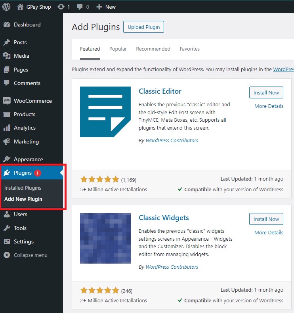Click the WooCommerce Woo icon

7,101
